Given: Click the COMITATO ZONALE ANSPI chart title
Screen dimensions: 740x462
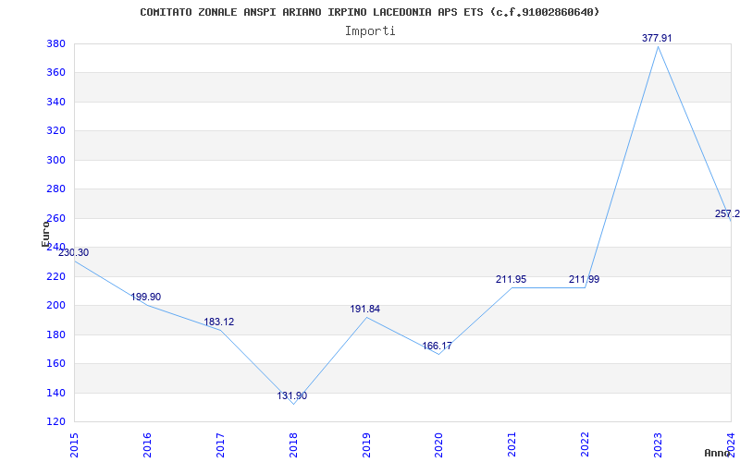Looking at the screenshot, I should [369, 12].
